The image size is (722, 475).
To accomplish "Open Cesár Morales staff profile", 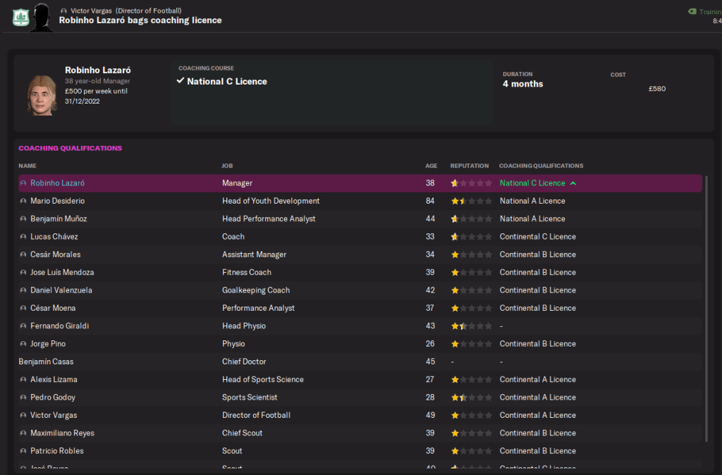I will (x=55, y=254).
